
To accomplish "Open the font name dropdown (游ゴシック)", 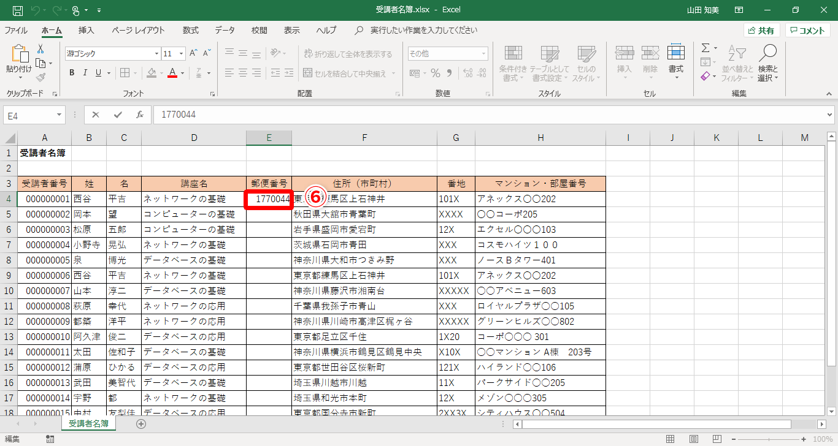I will [x=156, y=53].
